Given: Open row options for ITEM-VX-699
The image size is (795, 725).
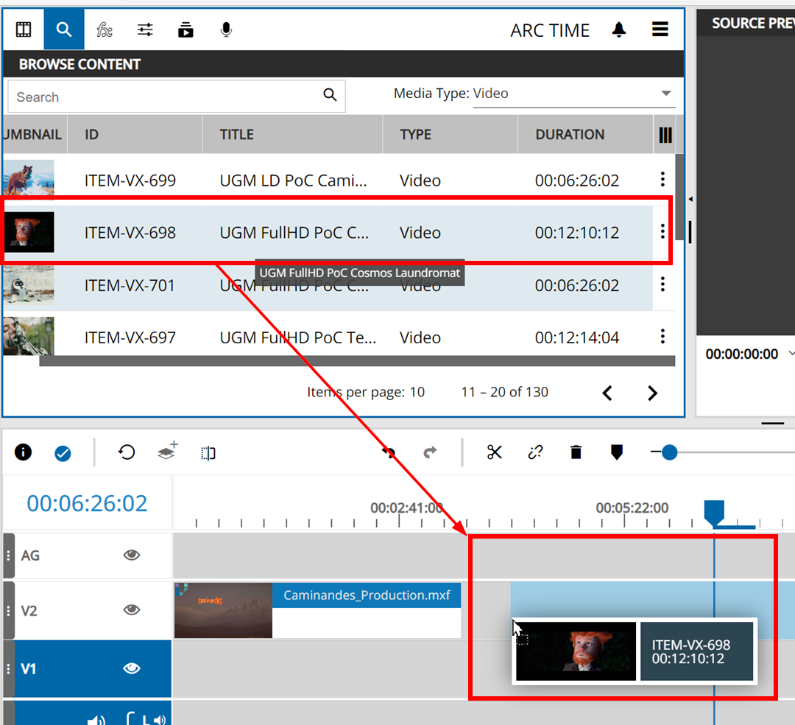Looking at the screenshot, I should point(662,180).
